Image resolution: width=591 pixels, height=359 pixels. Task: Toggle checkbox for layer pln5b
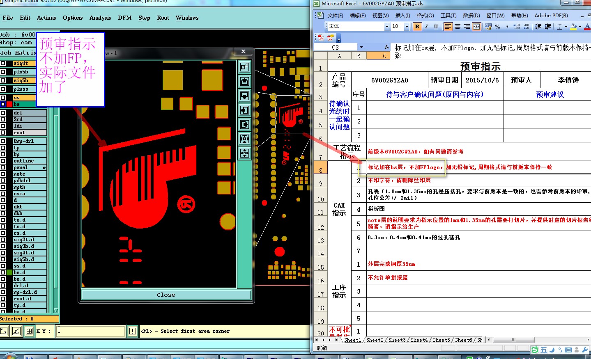coord(3,72)
